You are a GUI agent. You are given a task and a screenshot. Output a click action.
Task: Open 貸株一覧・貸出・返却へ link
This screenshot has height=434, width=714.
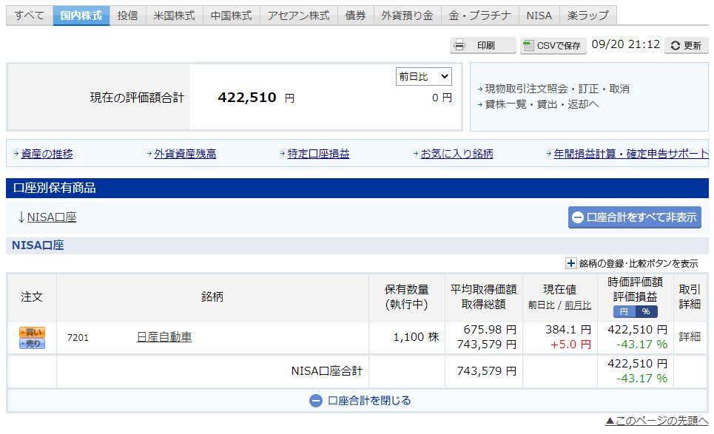(542, 104)
